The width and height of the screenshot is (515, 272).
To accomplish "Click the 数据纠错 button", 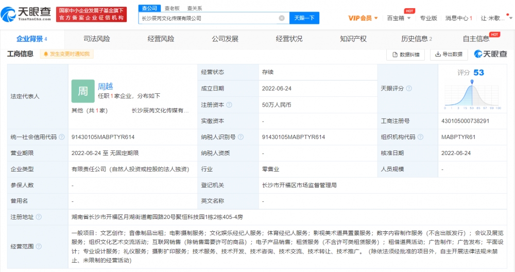I will (x=406, y=55).
